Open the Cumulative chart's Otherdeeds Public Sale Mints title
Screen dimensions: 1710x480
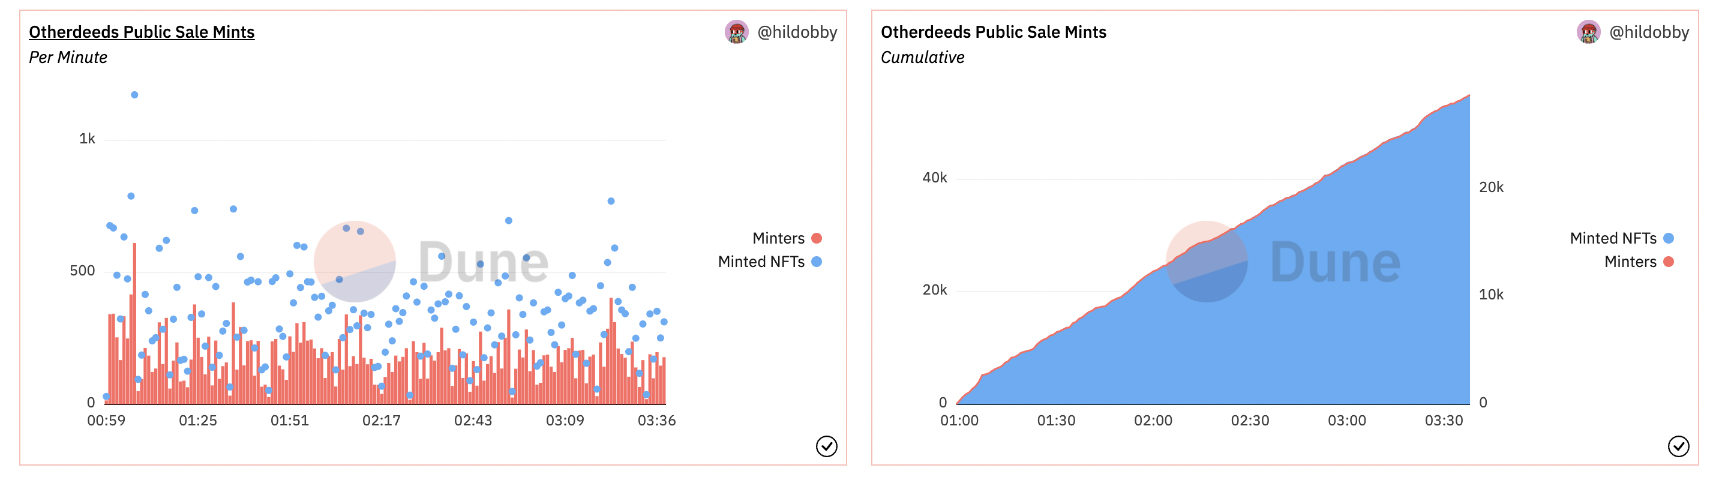pos(993,32)
